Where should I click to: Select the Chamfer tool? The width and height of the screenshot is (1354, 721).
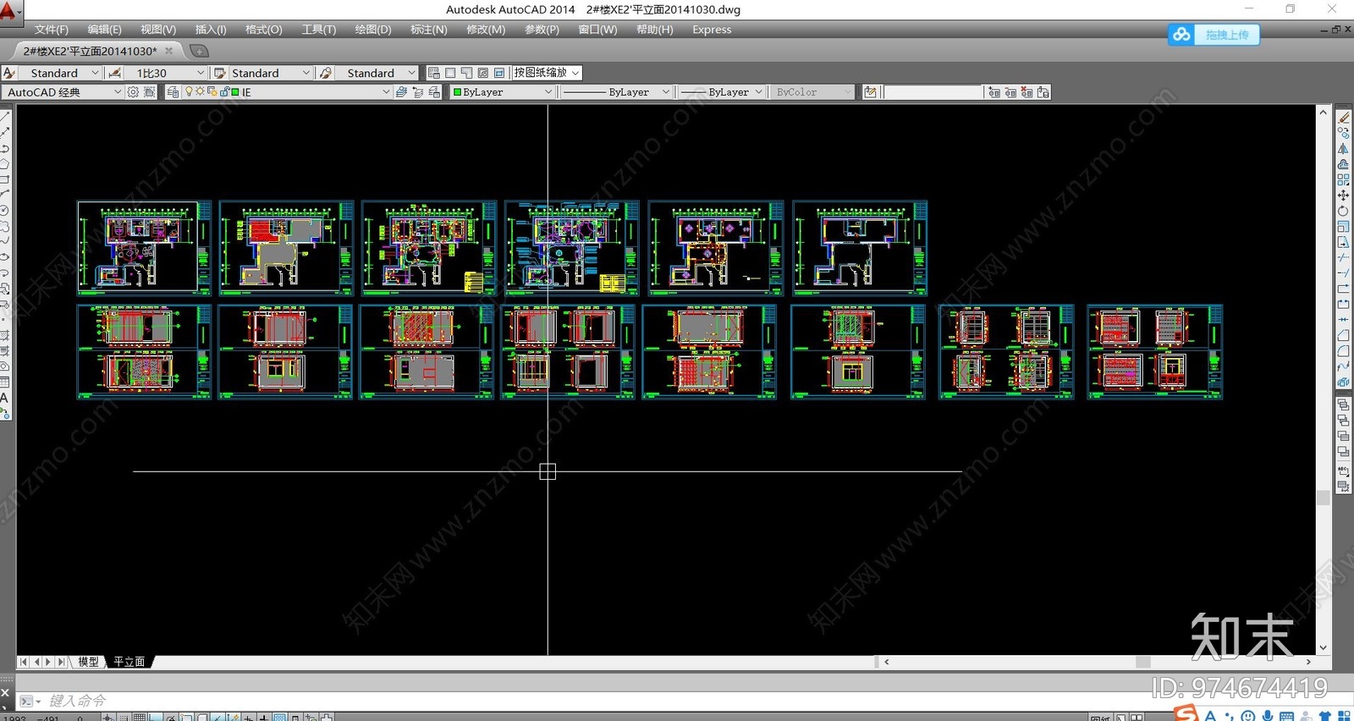(1343, 336)
